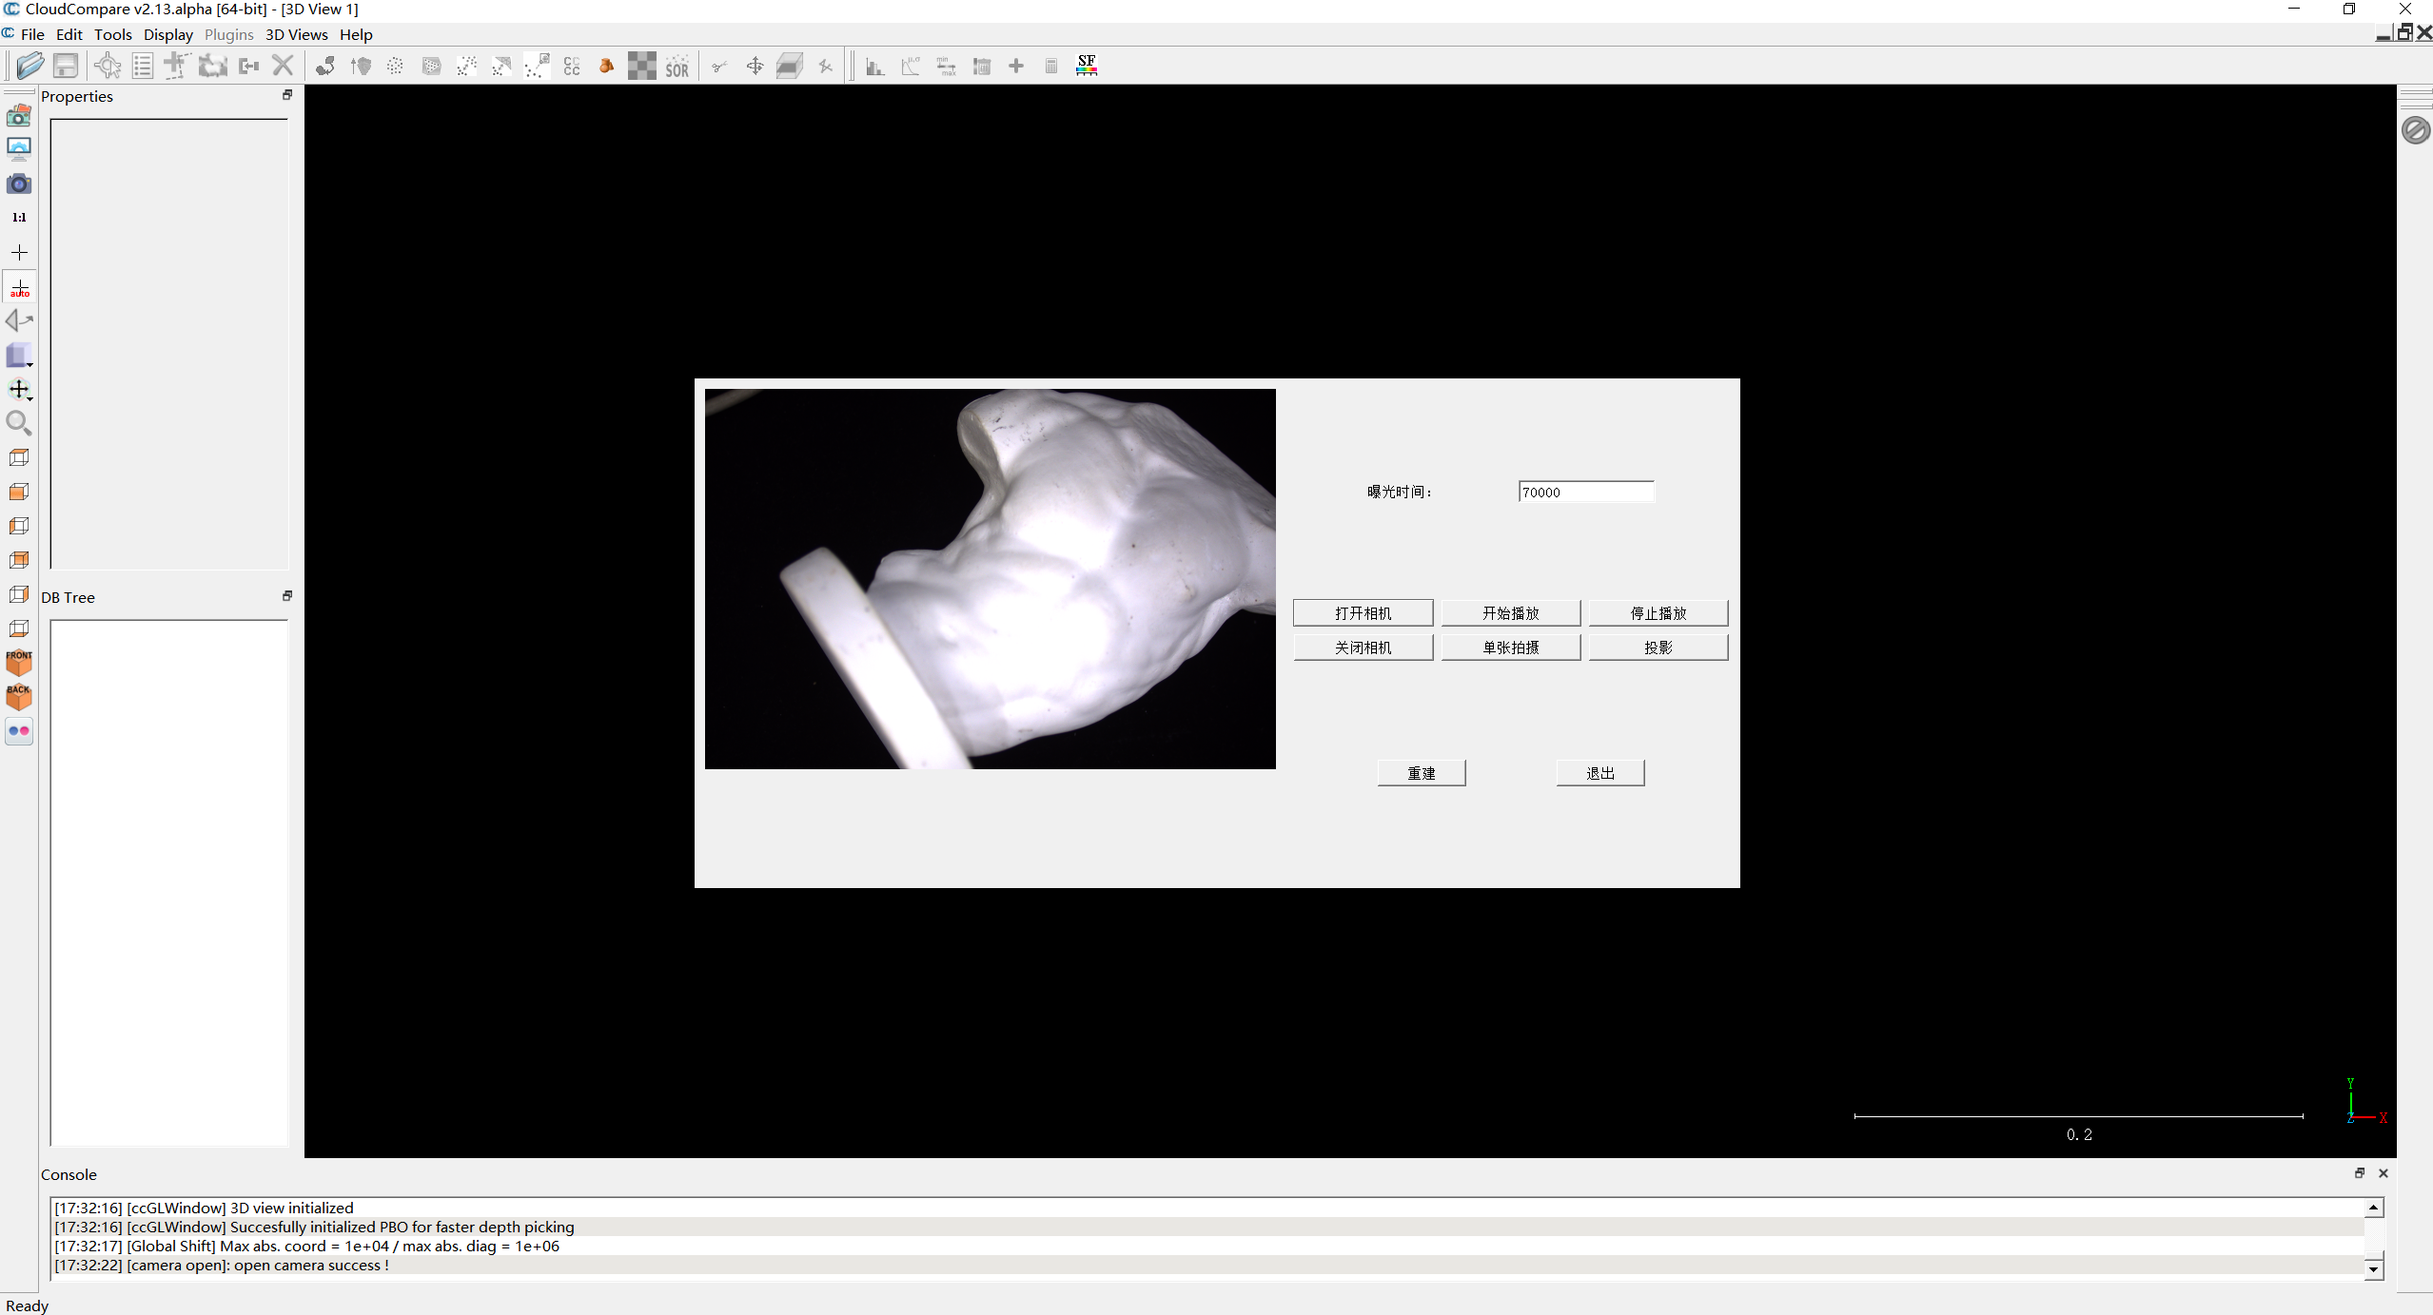
Task: Click the Open file folder icon
Action: (x=29, y=66)
